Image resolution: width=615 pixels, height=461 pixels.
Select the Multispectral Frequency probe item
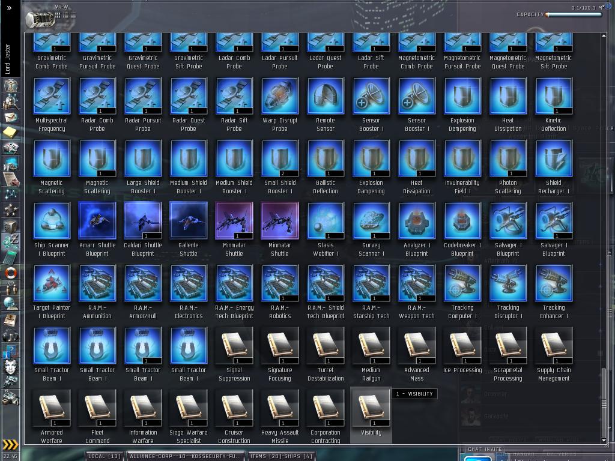point(52,105)
